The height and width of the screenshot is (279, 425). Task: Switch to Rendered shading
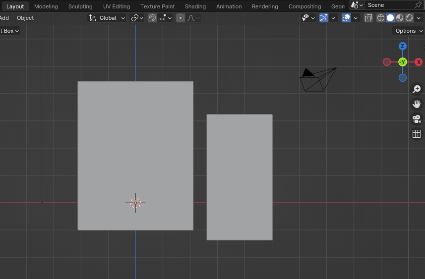pos(409,18)
